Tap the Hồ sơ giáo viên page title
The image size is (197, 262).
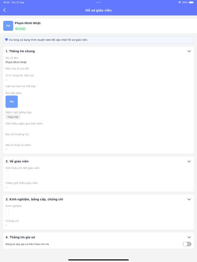tap(98, 10)
